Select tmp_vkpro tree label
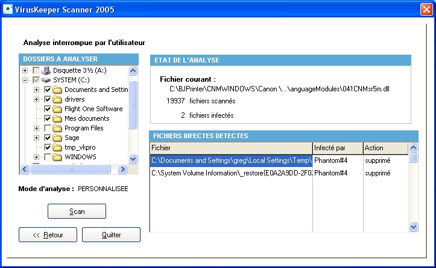Viewport: 436px width, 268px height. click(x=80, y=147)
